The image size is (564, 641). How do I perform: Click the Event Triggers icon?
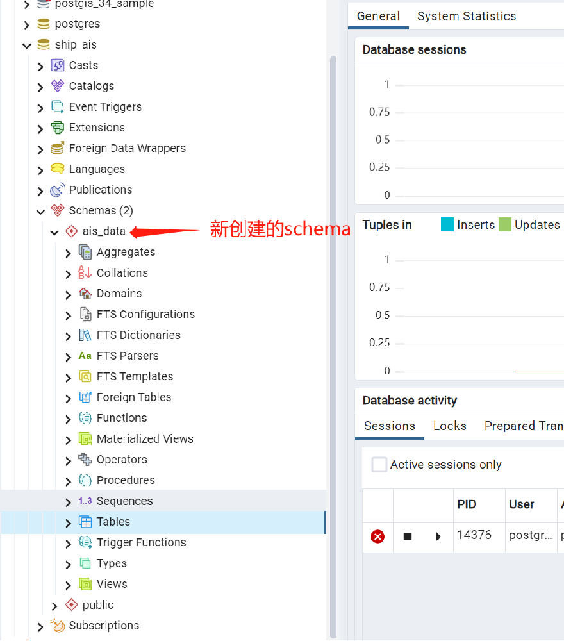[57, 106]
